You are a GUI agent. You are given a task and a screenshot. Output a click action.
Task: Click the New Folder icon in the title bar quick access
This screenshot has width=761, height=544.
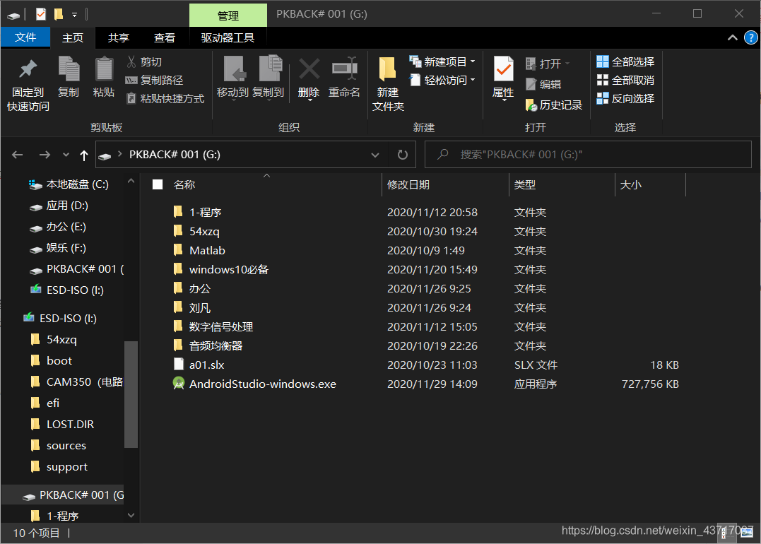pyautogui.click(x=59, y=14)
